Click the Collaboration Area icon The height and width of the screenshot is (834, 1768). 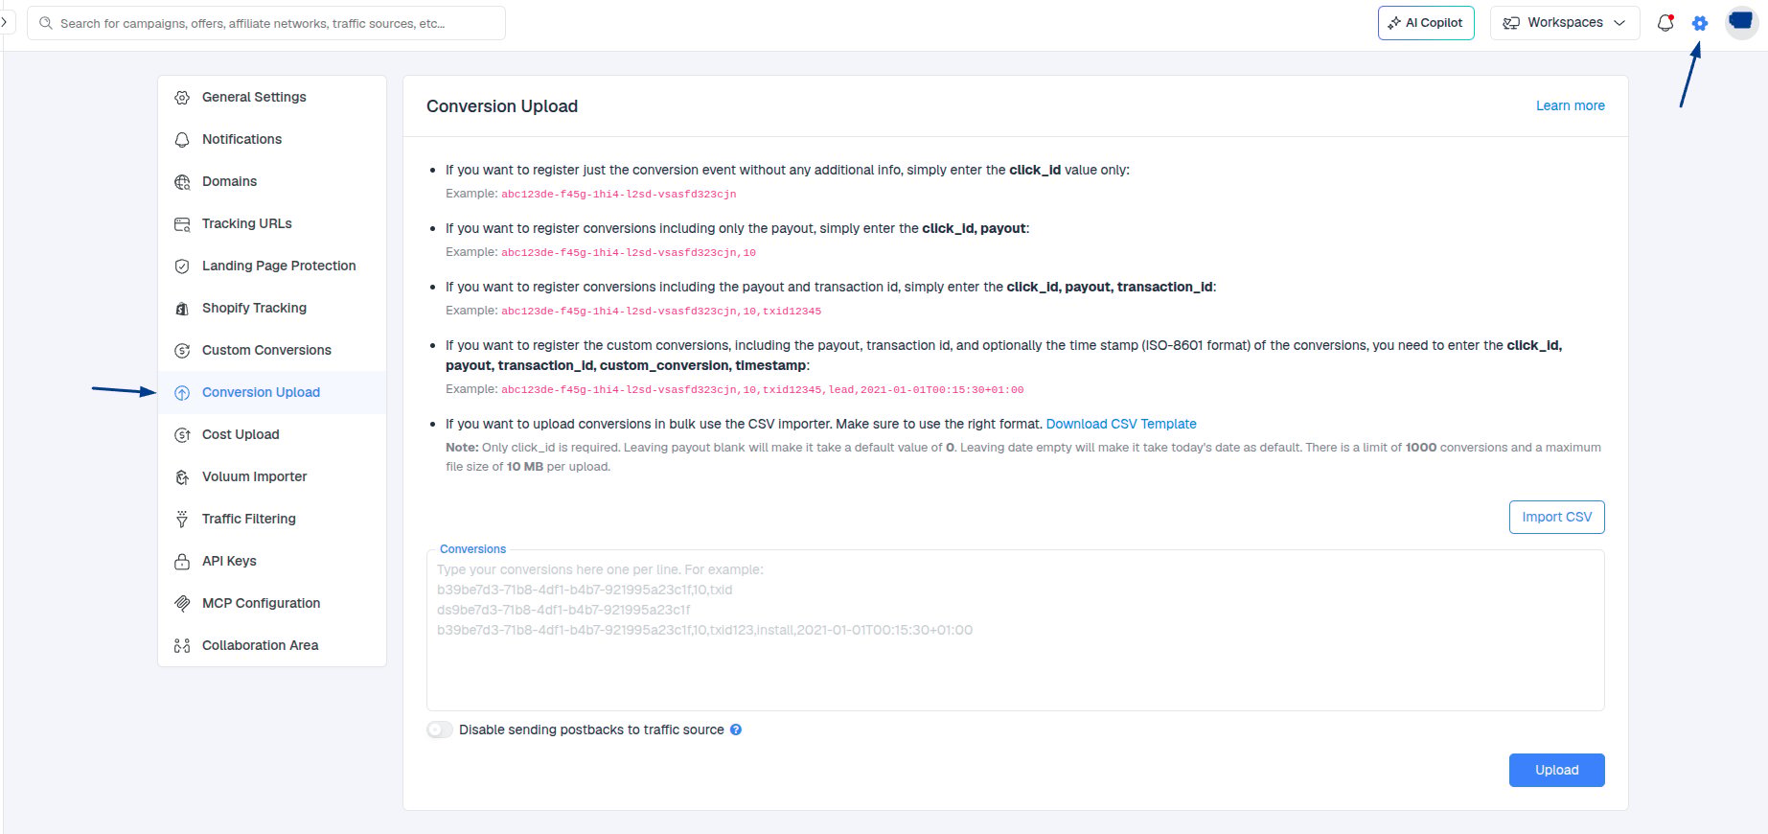pyautogui.click(x=182, y=646)
